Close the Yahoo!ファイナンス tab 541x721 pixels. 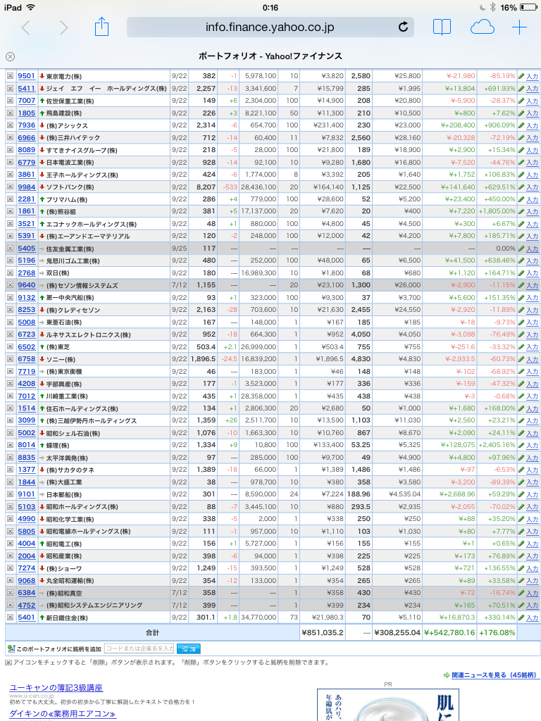[x=10, y=56]
